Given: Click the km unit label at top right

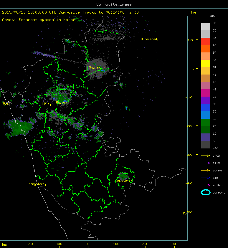Looking at the screenshot, I should [193, 12].
